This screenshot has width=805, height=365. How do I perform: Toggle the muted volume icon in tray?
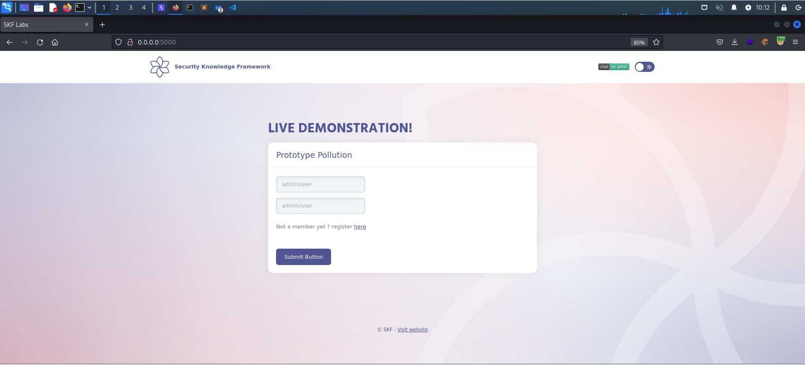(x=719, y=8)
